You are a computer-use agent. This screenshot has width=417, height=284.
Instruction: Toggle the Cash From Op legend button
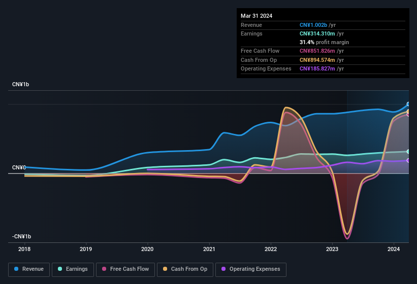(x=185, y=270)
